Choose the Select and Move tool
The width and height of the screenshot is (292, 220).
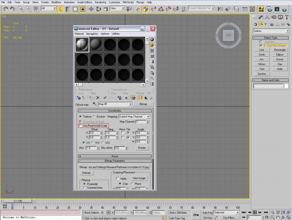point(91,9)
